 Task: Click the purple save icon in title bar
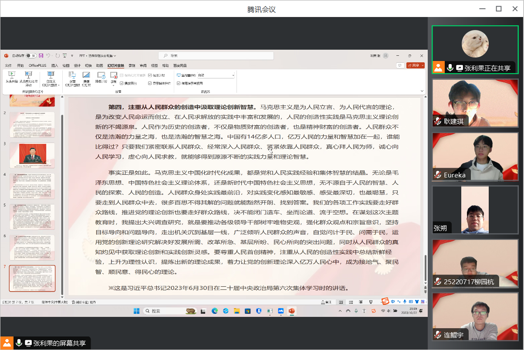point(41,56)
